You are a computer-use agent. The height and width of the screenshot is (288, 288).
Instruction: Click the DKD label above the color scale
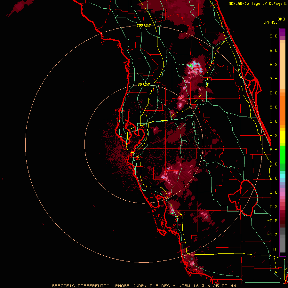click(281, 19)
